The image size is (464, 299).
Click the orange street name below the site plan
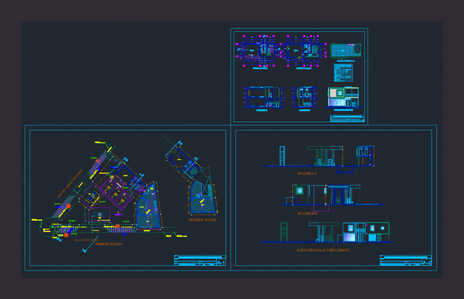(x=86, y=240)
